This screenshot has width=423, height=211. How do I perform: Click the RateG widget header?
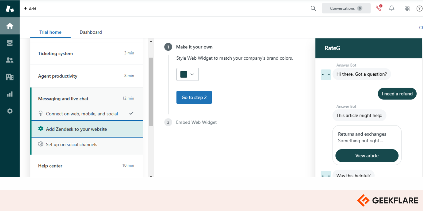pyautogui.click(x=369, y=48)
